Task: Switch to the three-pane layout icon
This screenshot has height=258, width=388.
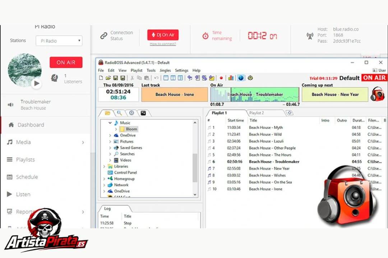Action: pyautogui.click(x=180, y=78)
